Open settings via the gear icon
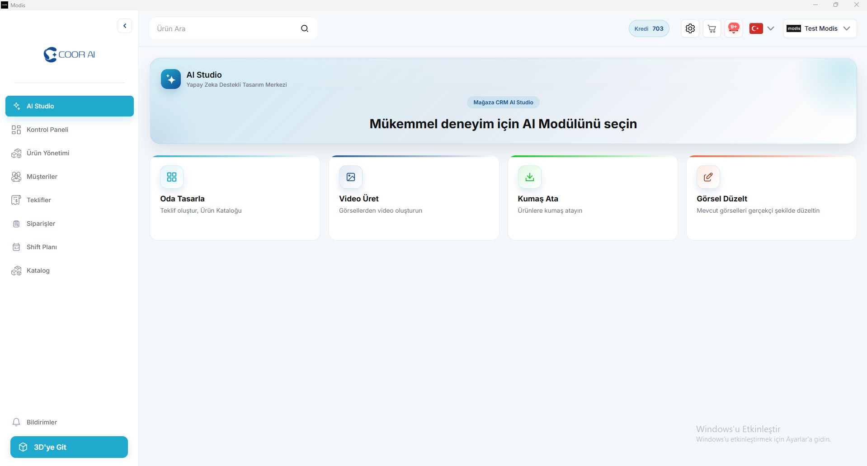 (x=690, y=28)
